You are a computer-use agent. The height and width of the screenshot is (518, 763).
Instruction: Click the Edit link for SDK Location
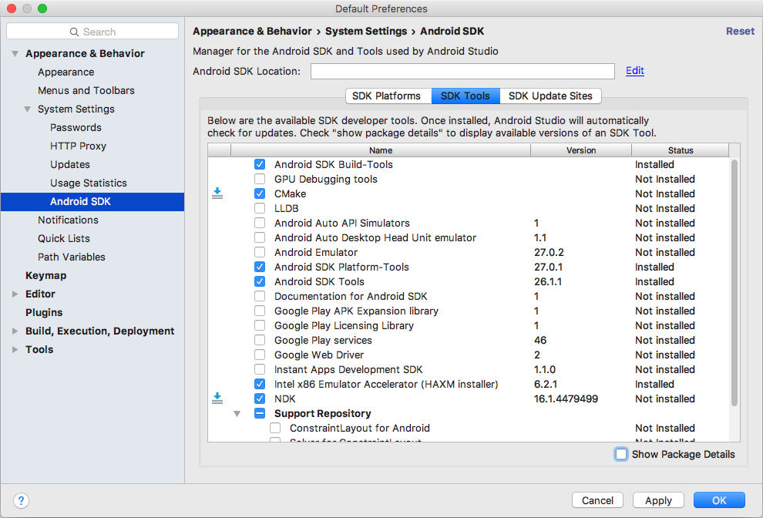pyautogui.click(x=635, y=71)
